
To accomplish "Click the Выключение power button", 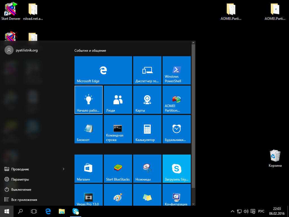I will [x=21, y=190].
